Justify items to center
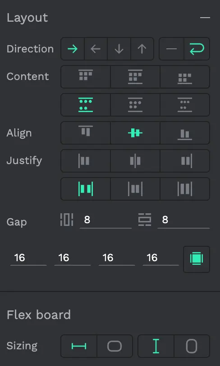This screenshot has width=220, height=366. (x=135, y=161)
